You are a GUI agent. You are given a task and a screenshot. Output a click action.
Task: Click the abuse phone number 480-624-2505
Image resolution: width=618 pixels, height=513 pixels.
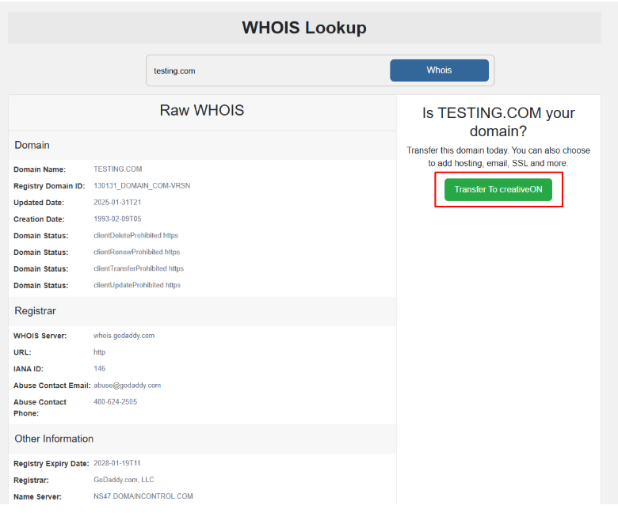(x=115, y=402)
